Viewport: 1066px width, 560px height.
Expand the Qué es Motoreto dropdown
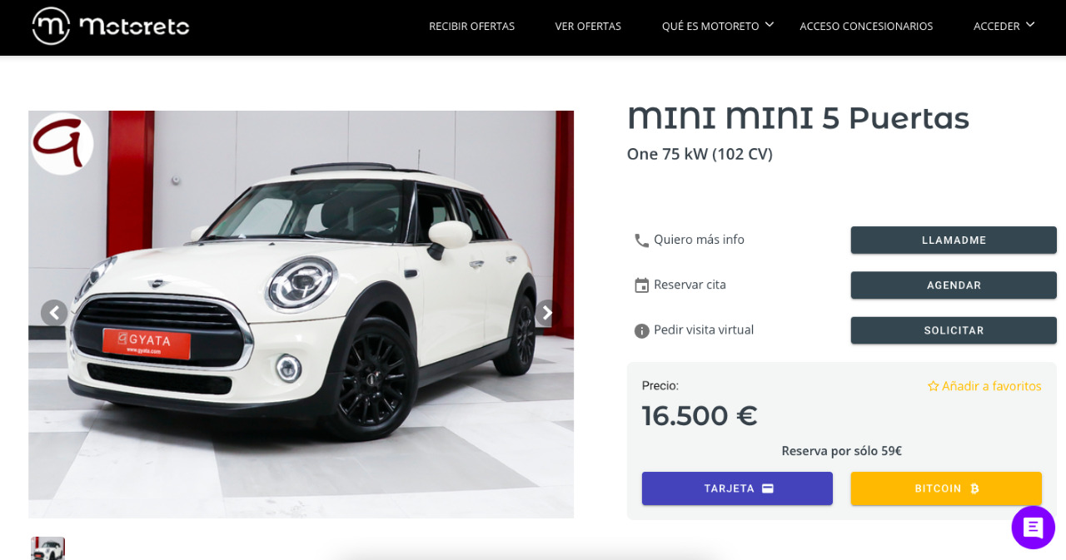pyautogui.click(x=769, y=24)
